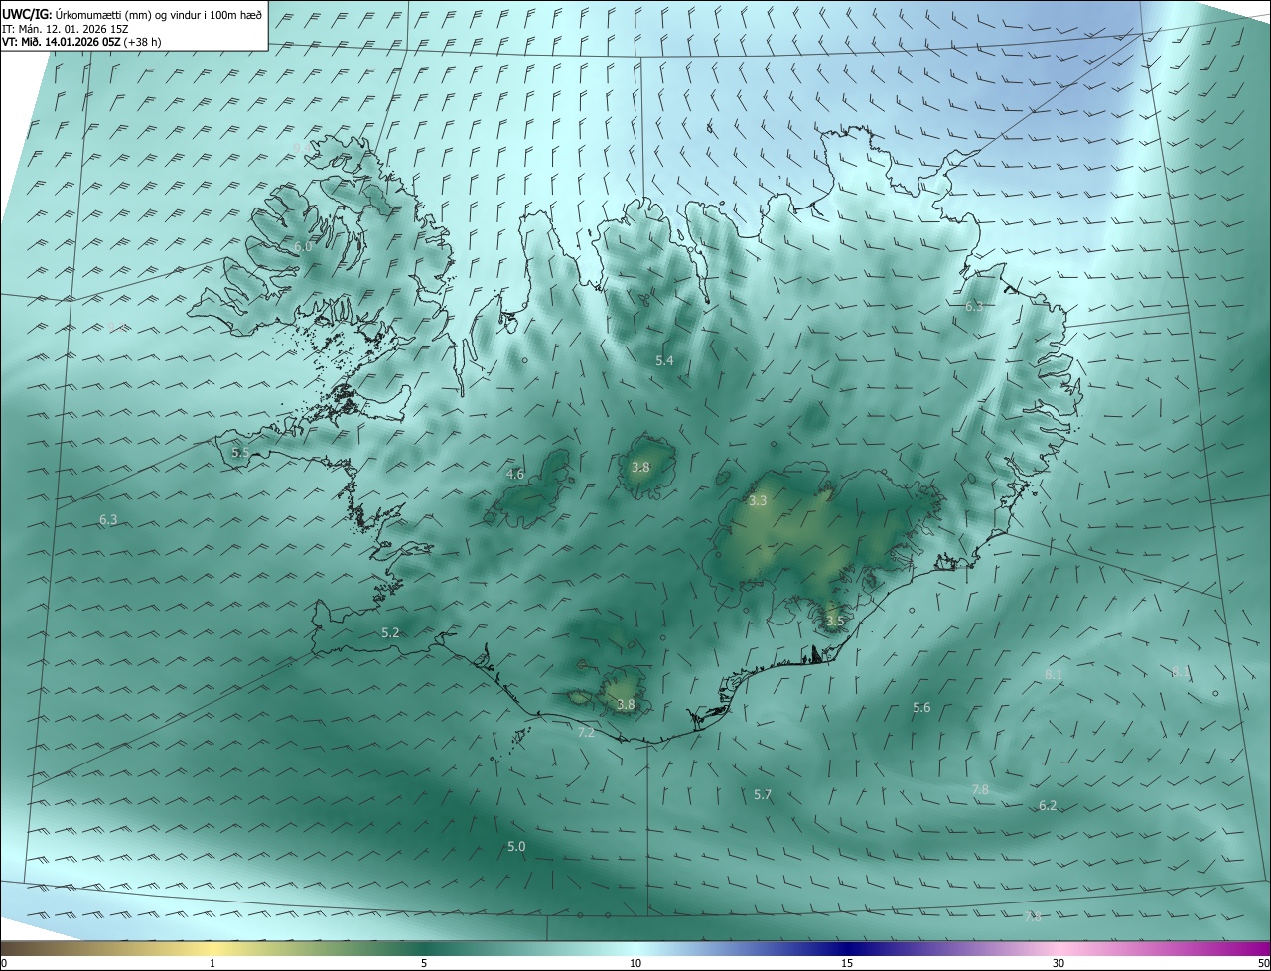Click the colour scale tick label 1
Image resolution: width=1271 pixels, height=971 pixels.
click(x=212, y=963)
